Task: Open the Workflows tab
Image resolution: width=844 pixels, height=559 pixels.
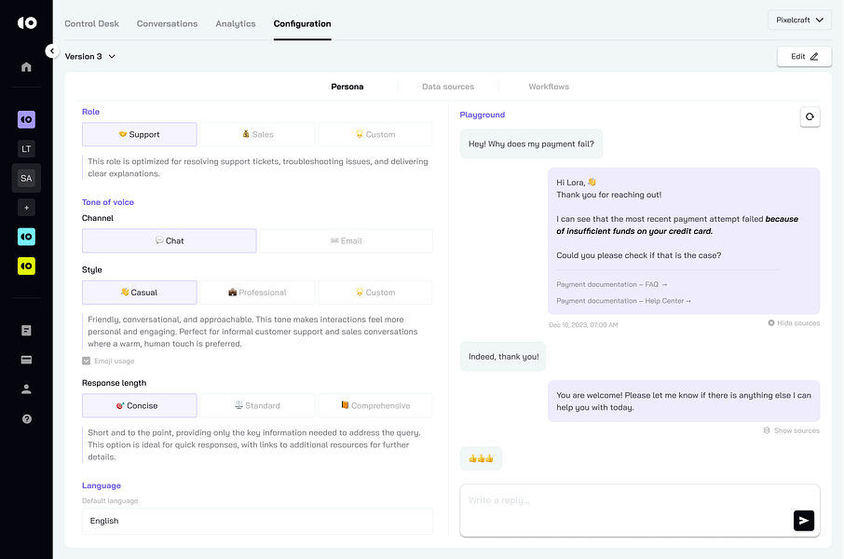Action: [x=548, y=86]
